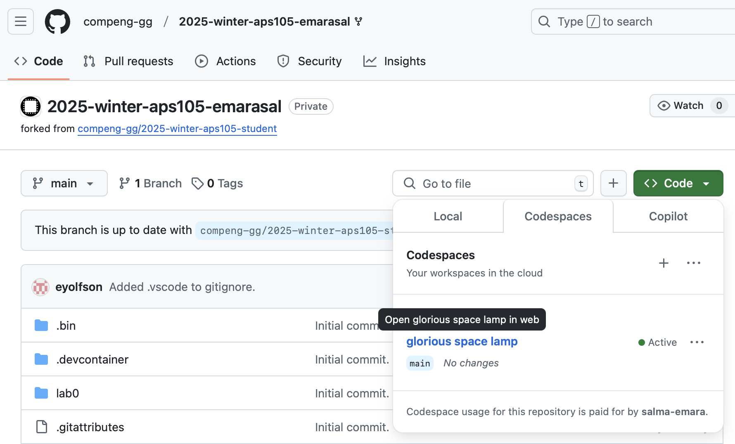
Task: Open upstream compeng-gg/2025-winter-aps105 branch reference
Action: [x=295, y=230]
